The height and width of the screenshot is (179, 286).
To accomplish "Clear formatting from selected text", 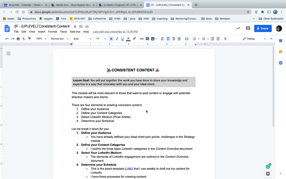I will pos(225,39).
